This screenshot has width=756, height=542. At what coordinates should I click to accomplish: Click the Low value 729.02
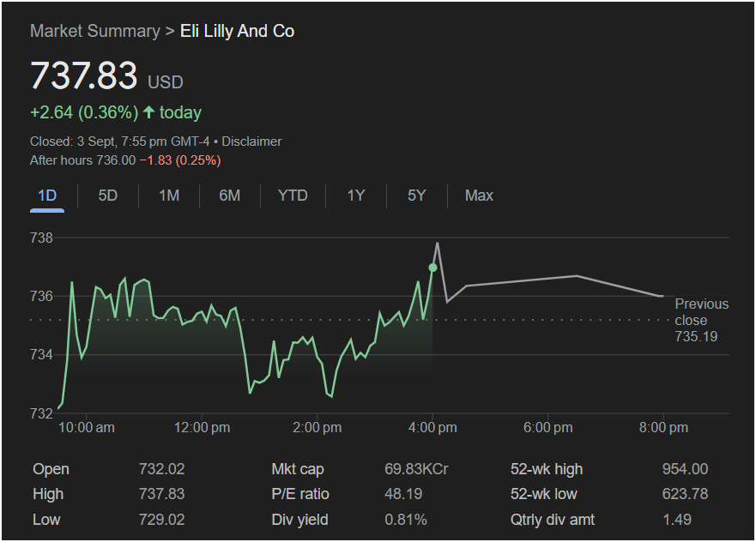tap(162, 520)
